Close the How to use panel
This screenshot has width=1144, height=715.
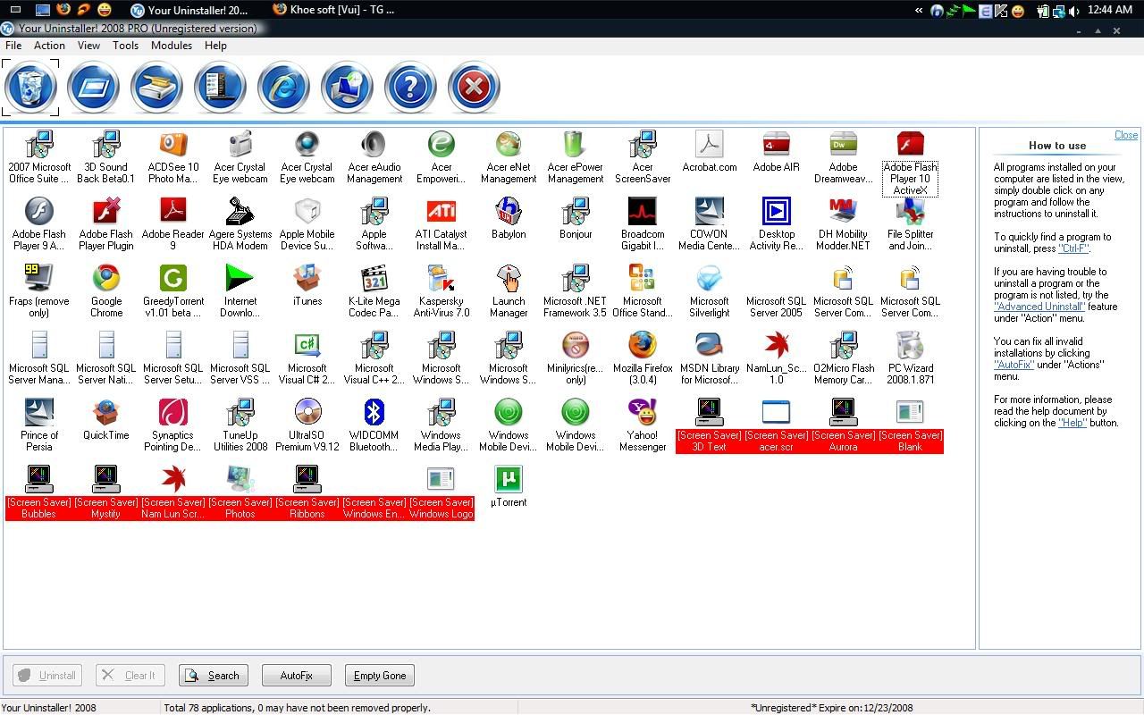1126,135
